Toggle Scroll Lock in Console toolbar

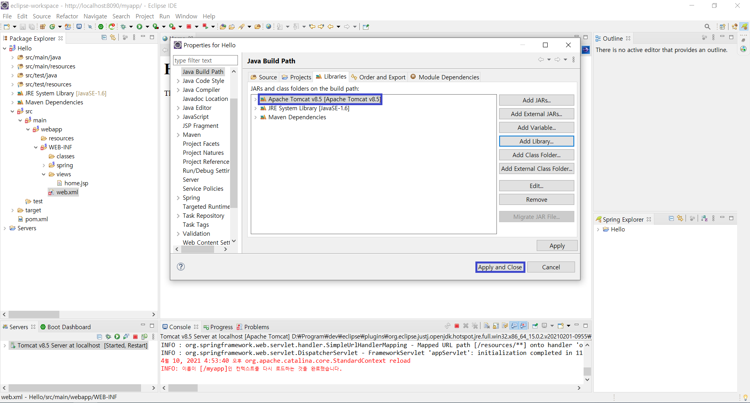(x=496, y=326)
